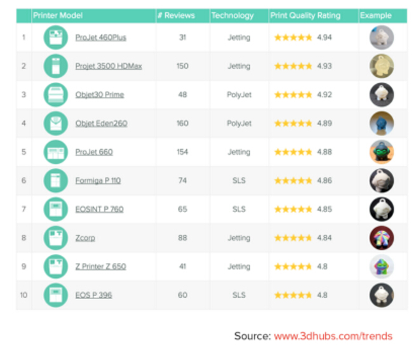Select review count 65
Screen dimensions: 416x353
[182, 210]
